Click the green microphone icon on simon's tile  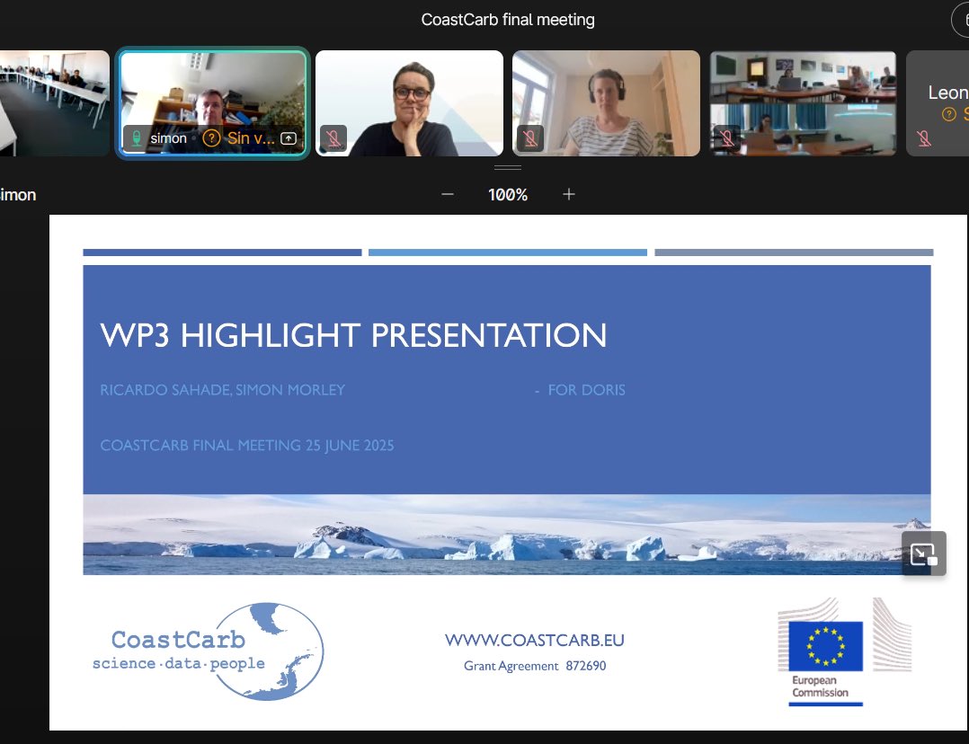(x=137, y=137)
